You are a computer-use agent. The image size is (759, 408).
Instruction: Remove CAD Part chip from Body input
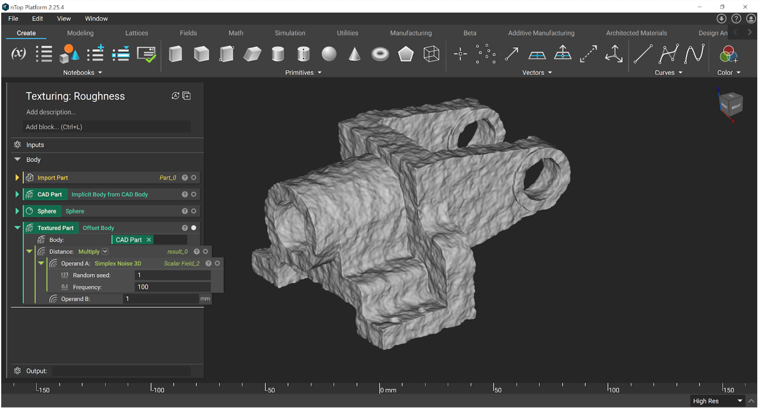pyautogui.click(x=149, y=240)
